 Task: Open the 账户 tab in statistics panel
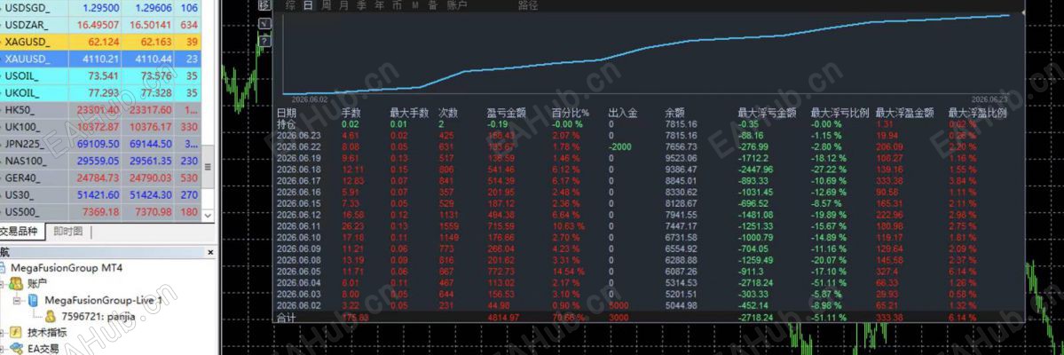click(457, 5)
